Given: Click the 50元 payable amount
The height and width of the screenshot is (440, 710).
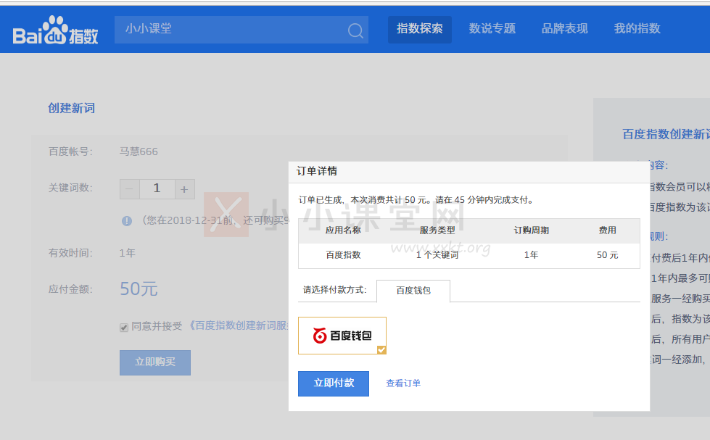Looking at the screenshot, I should coord(139,289).
